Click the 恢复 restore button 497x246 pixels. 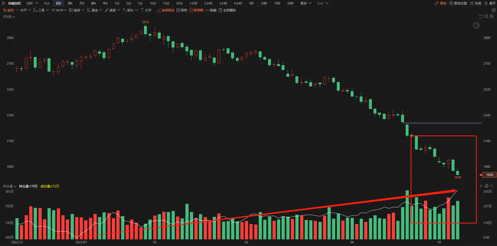475,3
